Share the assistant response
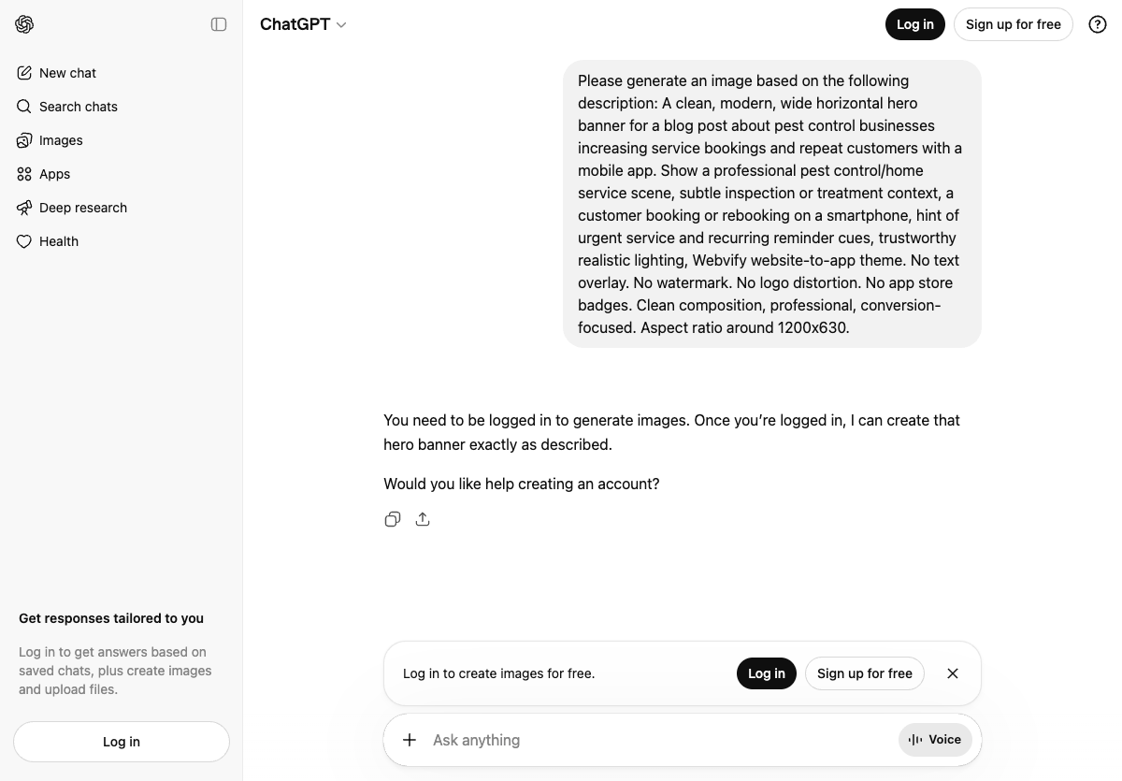The height and width of the screenshot is (781, 1122). tap(423, 519)
